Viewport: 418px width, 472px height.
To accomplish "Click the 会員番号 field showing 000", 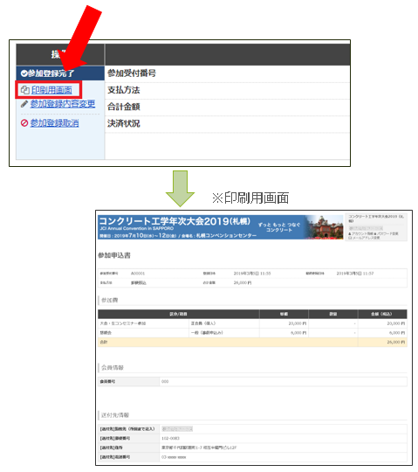I will tap(252, 381).
